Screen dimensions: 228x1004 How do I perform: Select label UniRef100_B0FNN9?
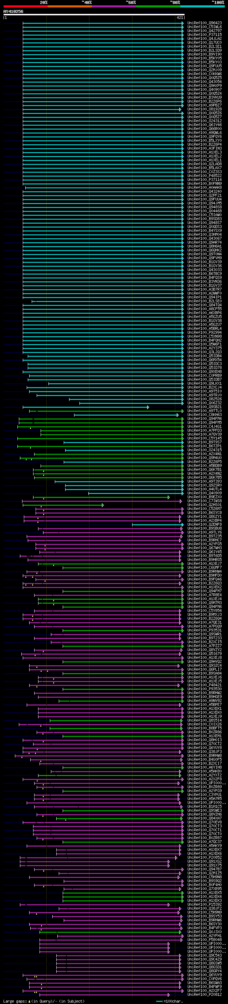pyautogui.click(x=204, y=183)
